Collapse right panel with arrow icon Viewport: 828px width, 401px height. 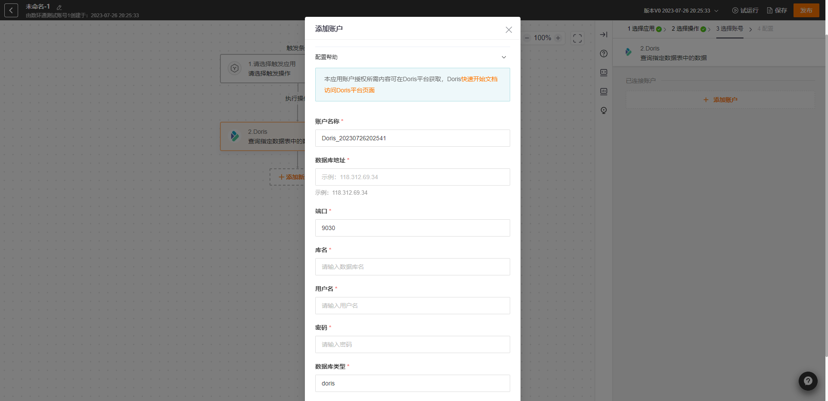tap(604, 35)
